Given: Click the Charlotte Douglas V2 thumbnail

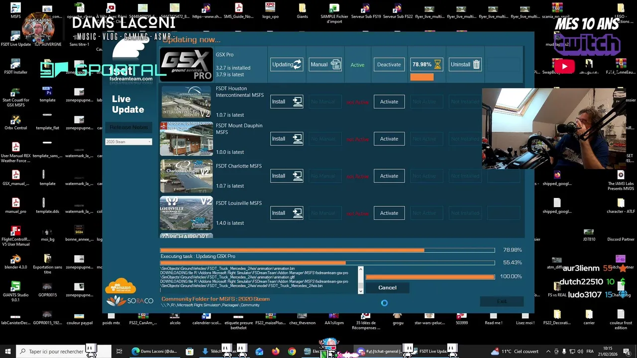Looking at the screenshot, I should 186,176.
